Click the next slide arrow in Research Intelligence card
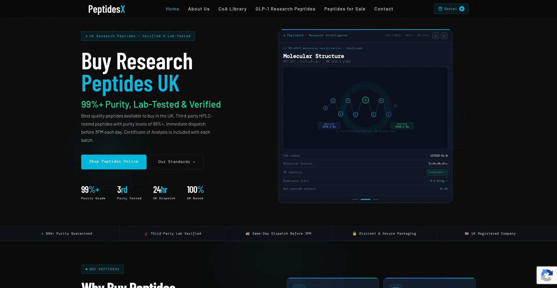 [444, 36]
